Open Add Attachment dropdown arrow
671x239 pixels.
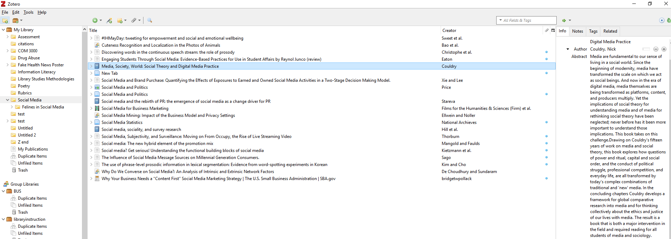140,20
